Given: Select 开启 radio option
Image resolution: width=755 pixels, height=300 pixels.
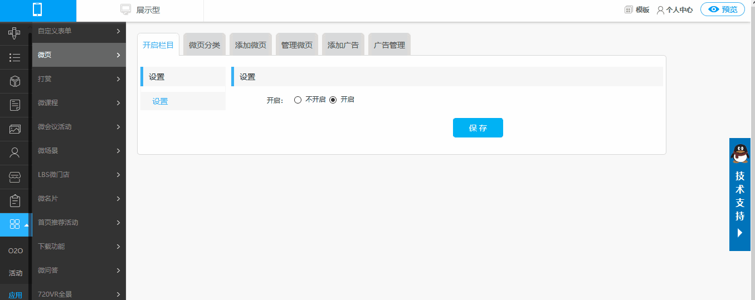Looking at the screenshot, I should 333,100.
